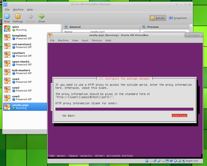Click the cow2 VM OS icon
This screenshot has width=207, height=166.
7,89
